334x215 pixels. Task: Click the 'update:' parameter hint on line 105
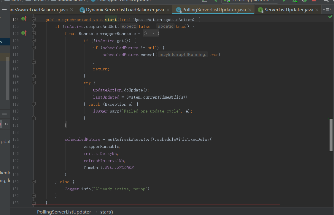(x=165, y=26)
